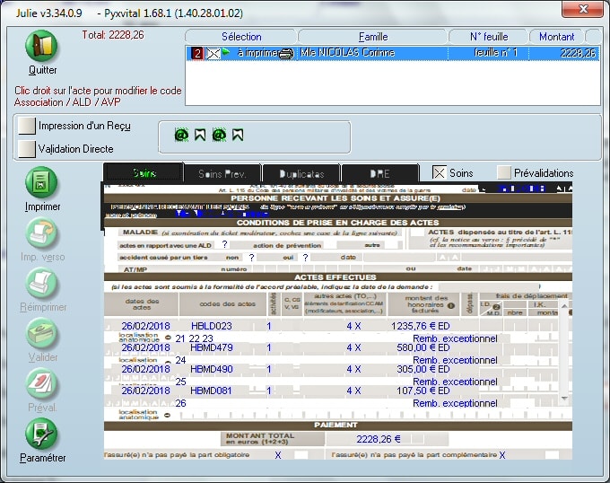Click the Préval. icon in sidebar
Image resolution: width=610 pixels, height=483 pixels.
click(x=42, y=384)
